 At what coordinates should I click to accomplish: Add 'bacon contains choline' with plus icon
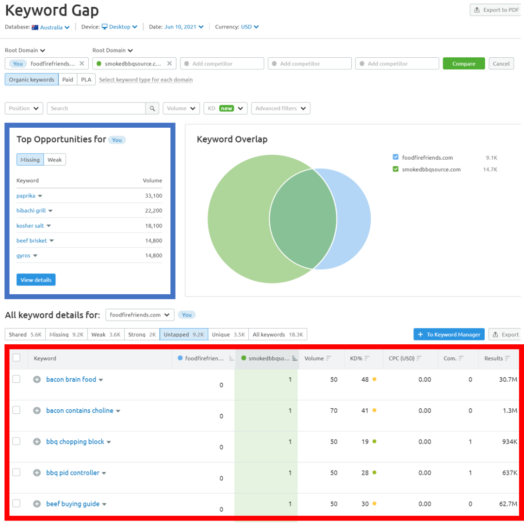coord(37,411)
